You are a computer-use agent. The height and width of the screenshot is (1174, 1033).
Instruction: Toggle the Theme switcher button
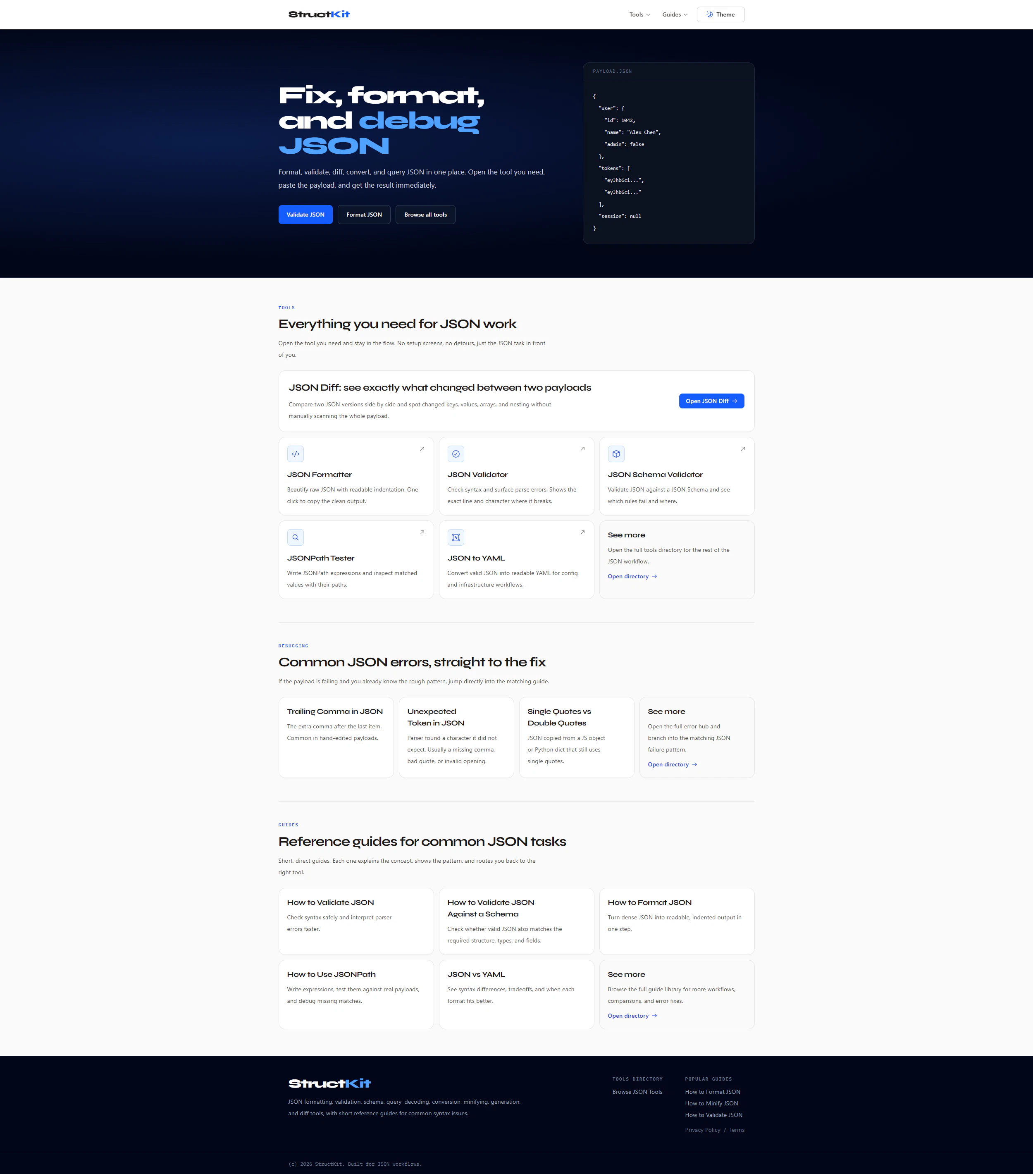pos(720,14)
